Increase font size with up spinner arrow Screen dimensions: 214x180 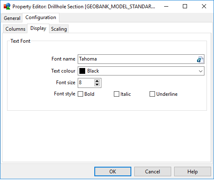[x=97, y=81]
